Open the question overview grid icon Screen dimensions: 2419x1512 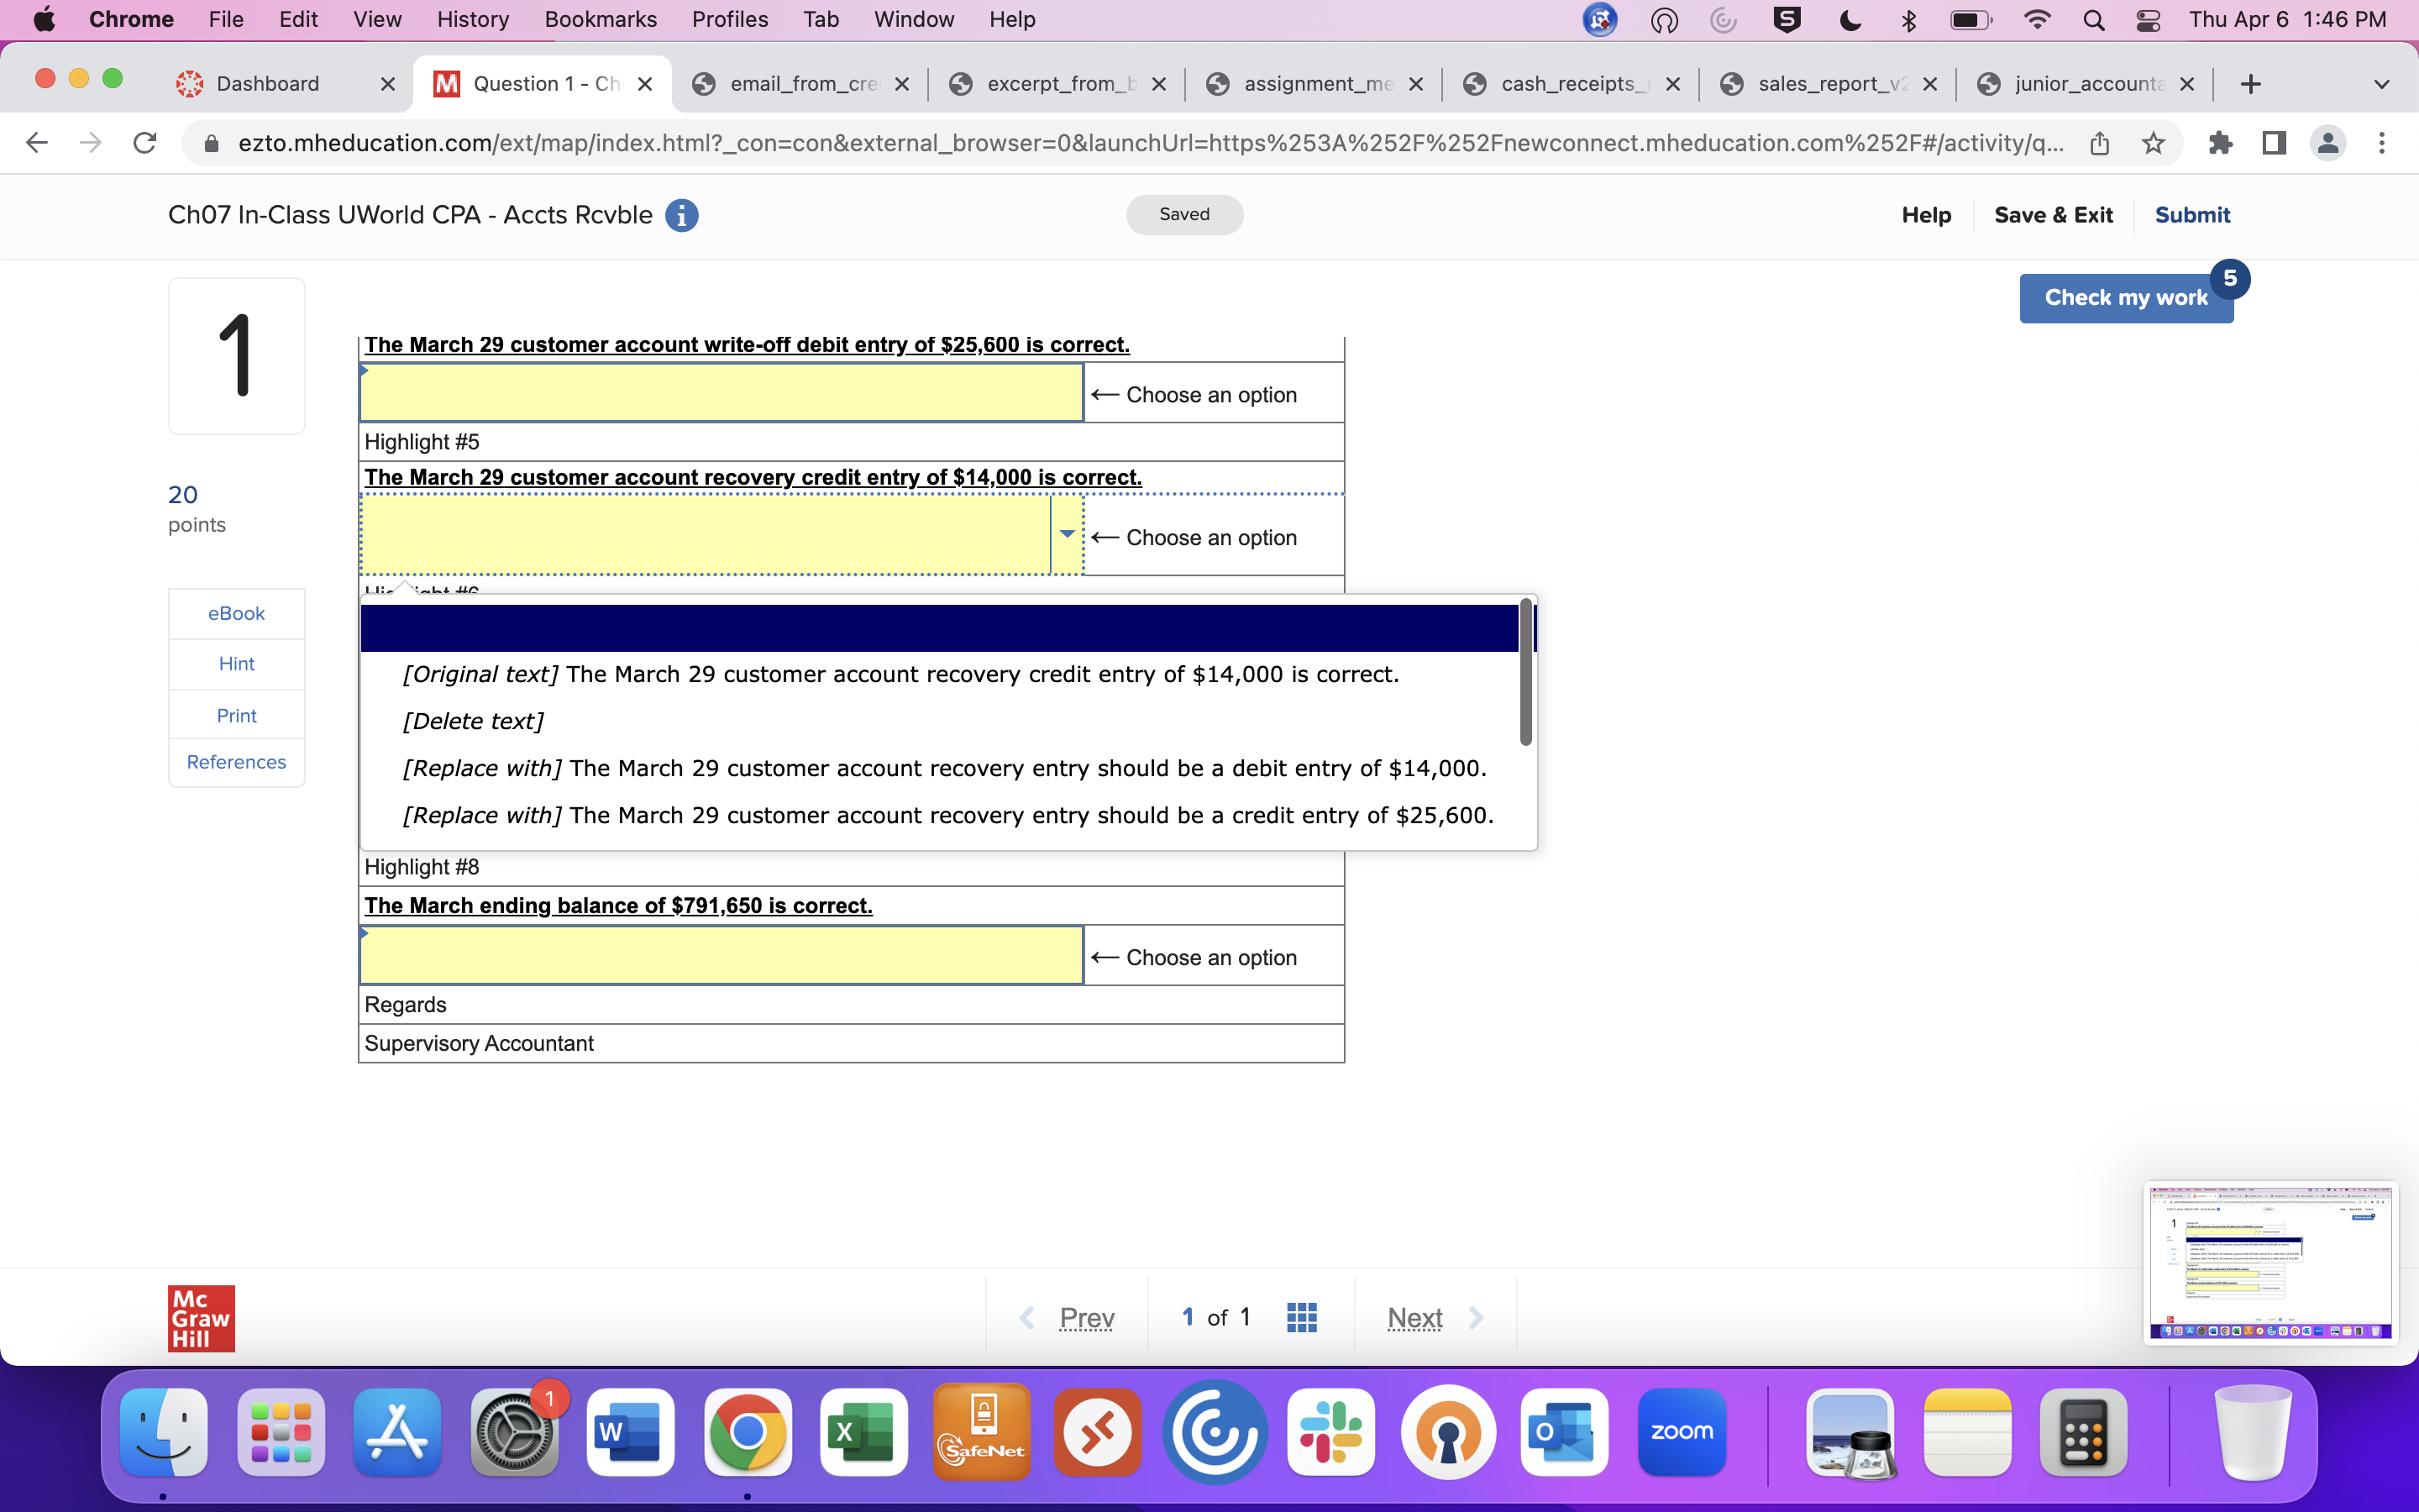click(1300, 1317)
